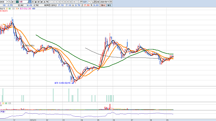Select the gray 120 moving average legend label
216x121 pixels.
coord(13,9)
